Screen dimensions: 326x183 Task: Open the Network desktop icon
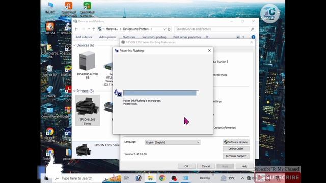click(x=50, y=91)
